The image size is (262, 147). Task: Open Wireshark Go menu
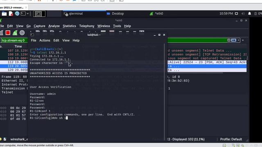28,26
